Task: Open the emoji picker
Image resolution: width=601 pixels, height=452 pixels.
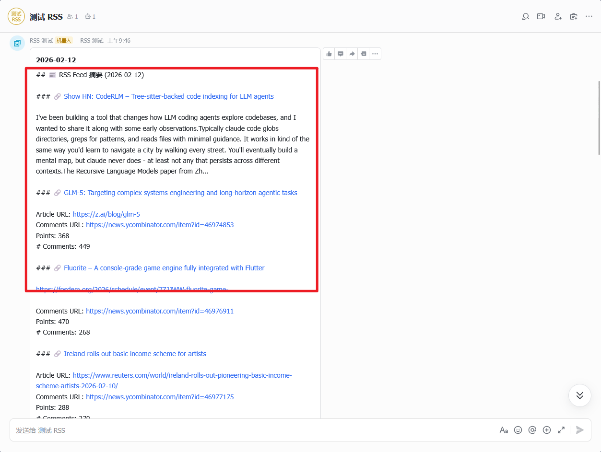Action: pyautogui.click(x=518, y=430)
